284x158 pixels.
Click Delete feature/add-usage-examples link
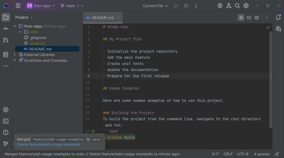49,144
